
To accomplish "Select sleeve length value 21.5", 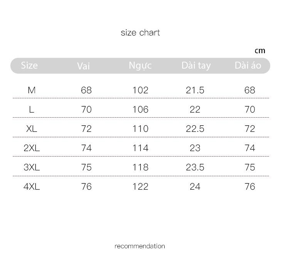I will [195, 90].
